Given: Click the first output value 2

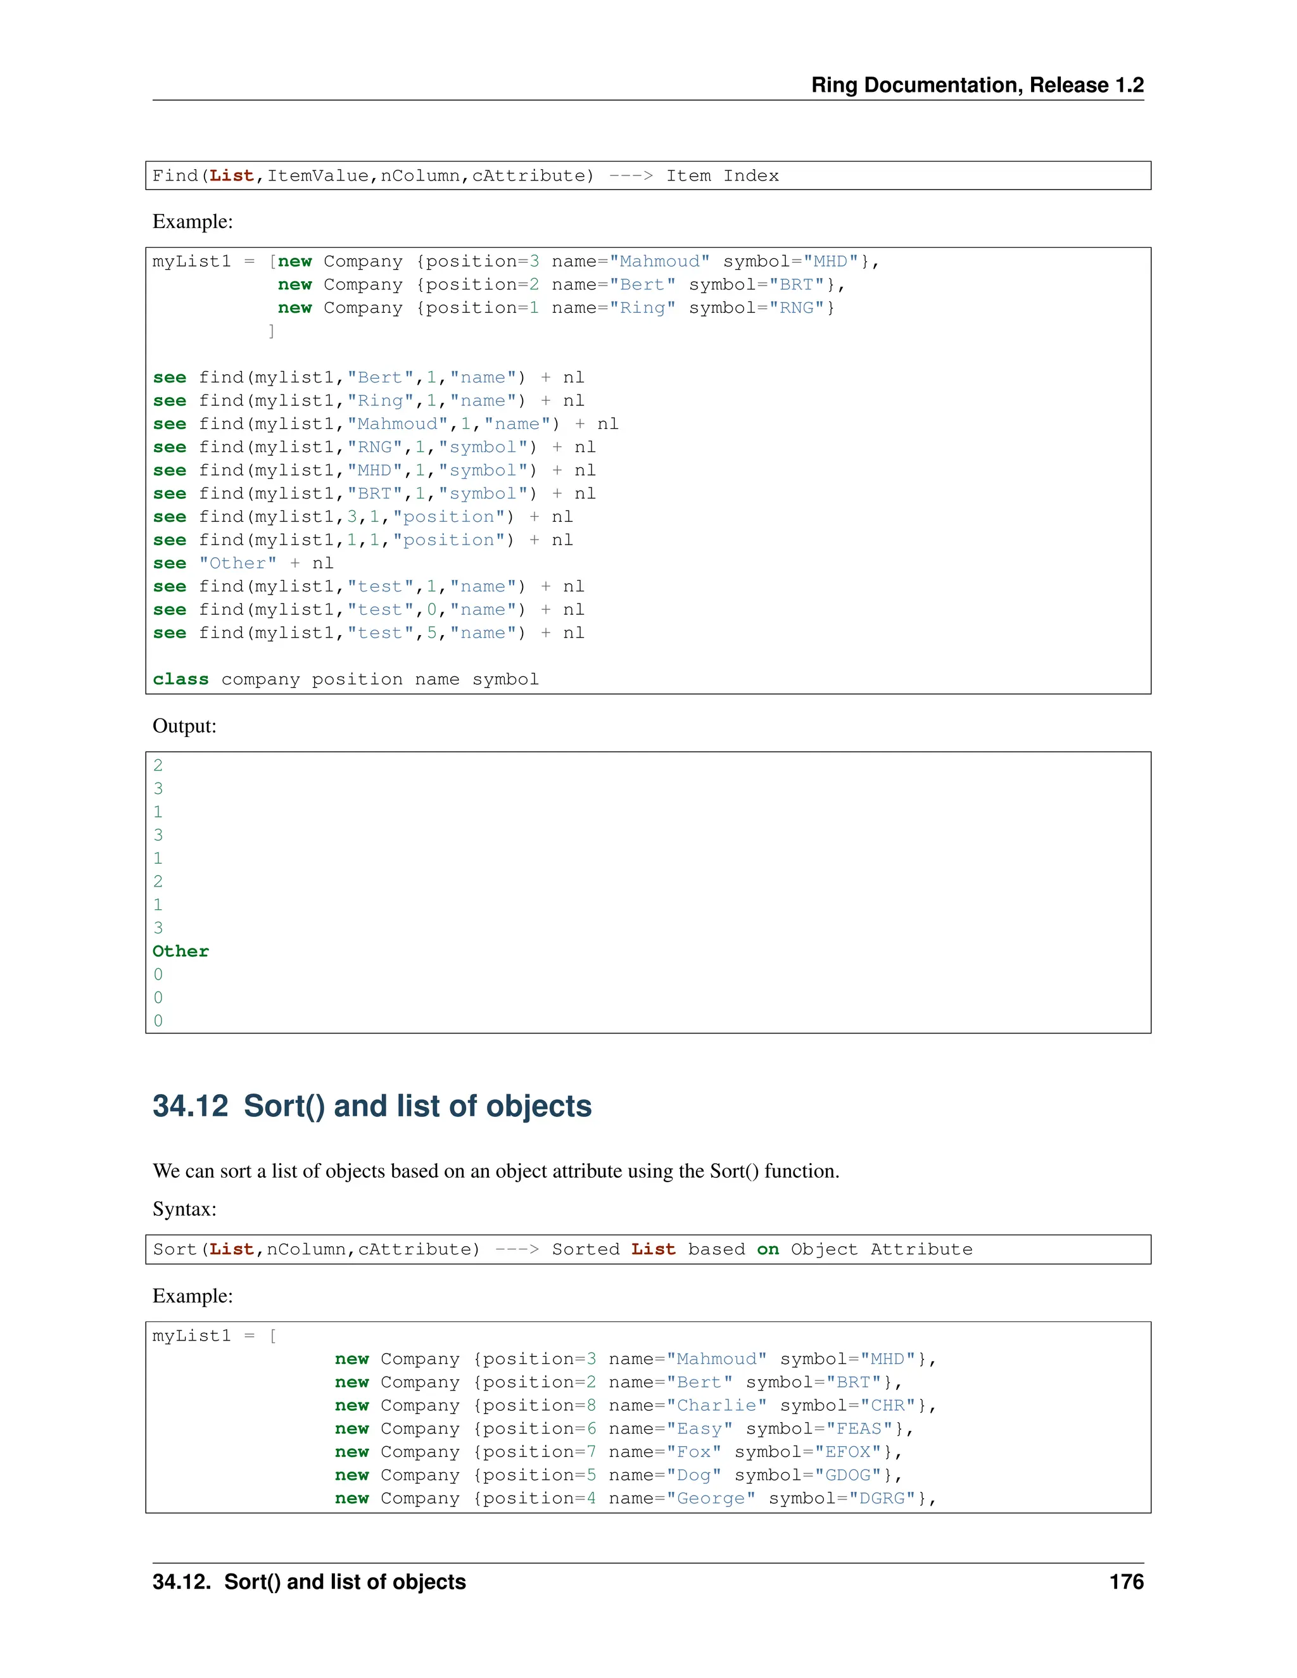Looking at the screenshot, I should [x=158, y=766].
